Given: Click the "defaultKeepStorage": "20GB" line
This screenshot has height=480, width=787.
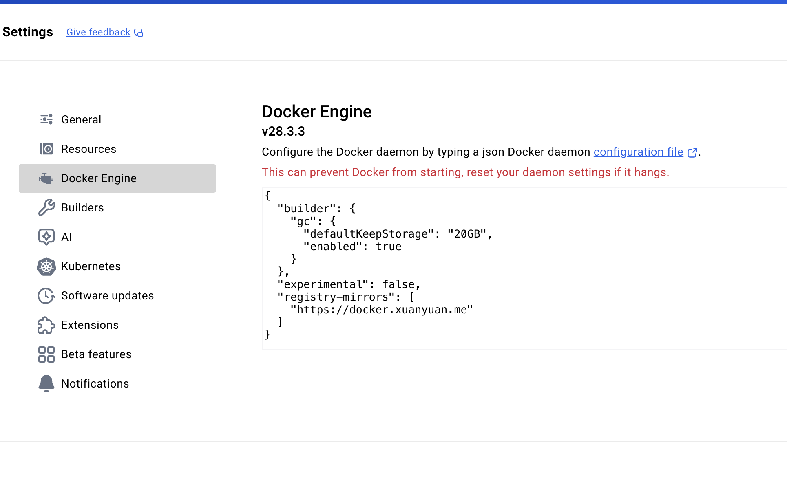Looking at the screenshot, I should 398,234.
